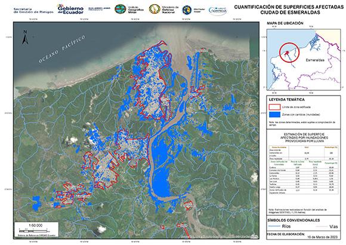Click the red circle on location map
The height and width of the screenshot is (245, 346).
tap(289, 53)
